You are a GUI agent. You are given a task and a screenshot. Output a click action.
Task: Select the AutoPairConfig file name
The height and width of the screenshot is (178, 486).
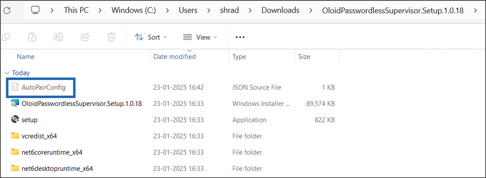(x=44, y=87)
